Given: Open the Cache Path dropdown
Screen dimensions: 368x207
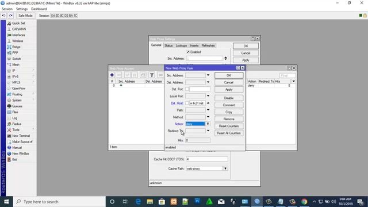Looking at the screenshot, I should tap(225, 168).
